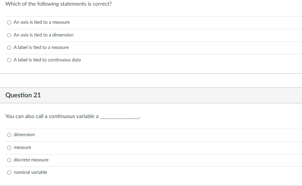Click the "nominal variable" option label text
This screenshot has height=186, width=302.
[x=30, y=172]
